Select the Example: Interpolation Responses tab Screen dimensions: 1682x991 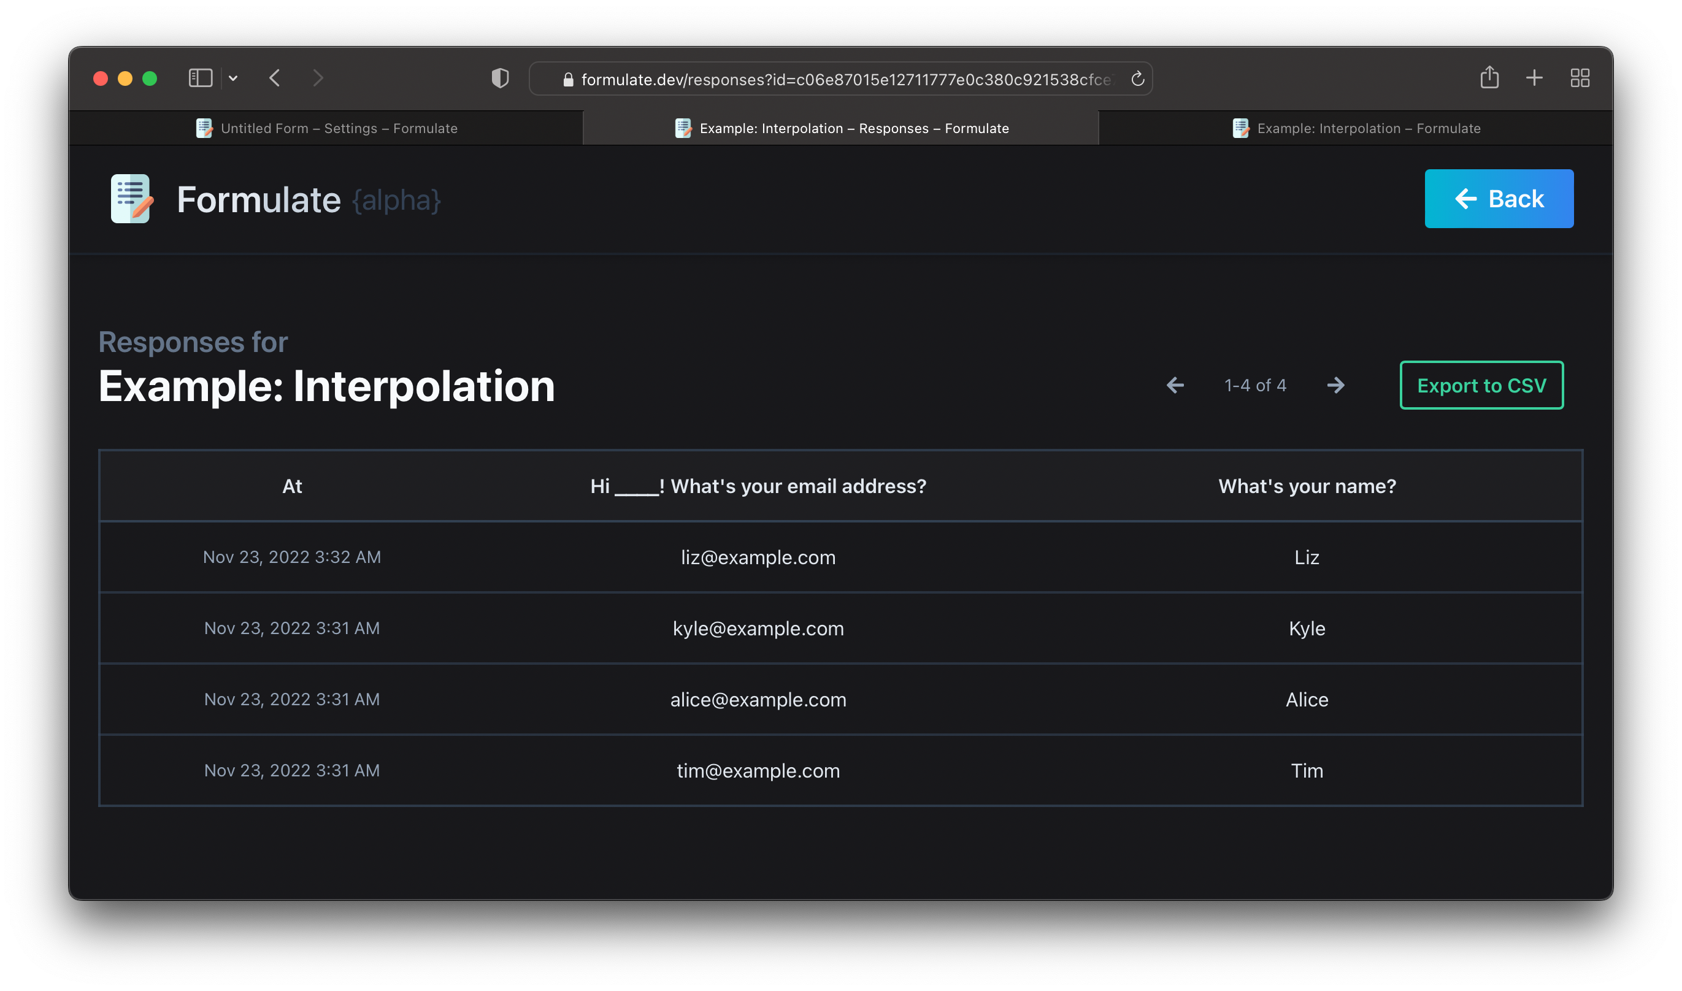pos(842,128)
